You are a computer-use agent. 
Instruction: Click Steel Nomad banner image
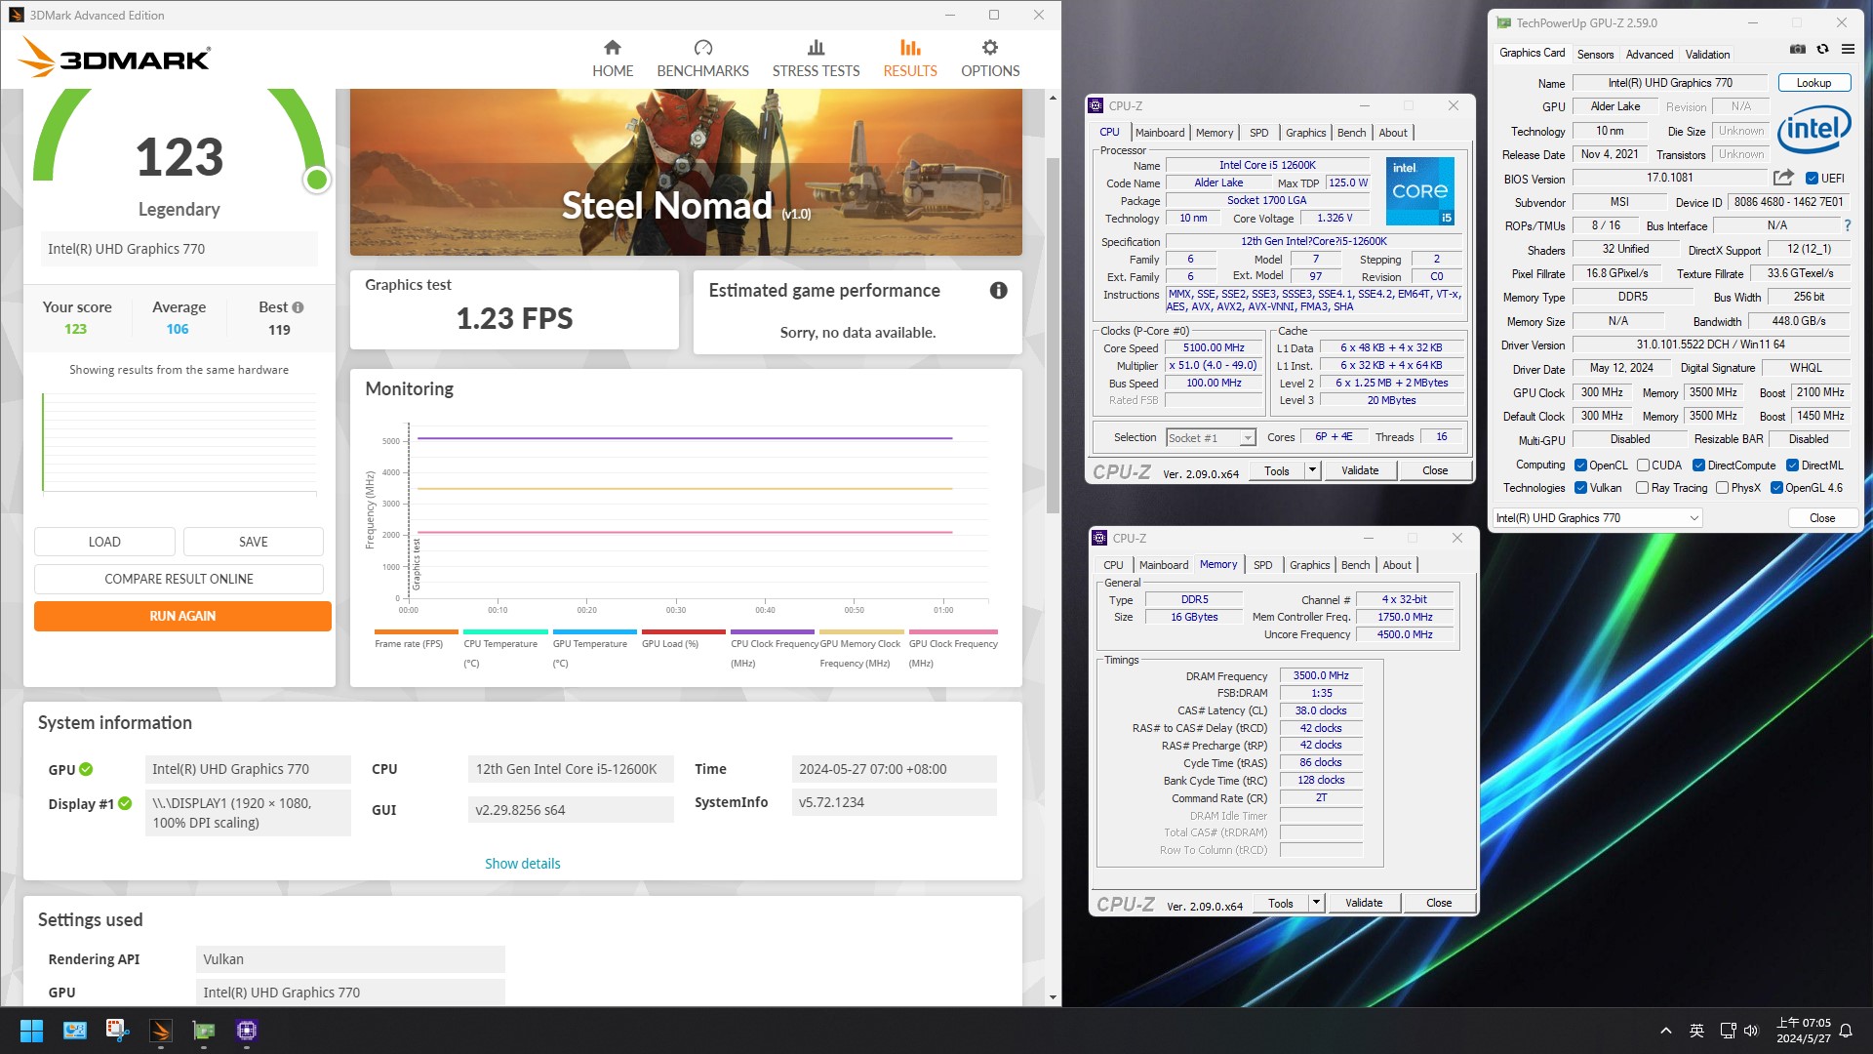pos(686,172)
